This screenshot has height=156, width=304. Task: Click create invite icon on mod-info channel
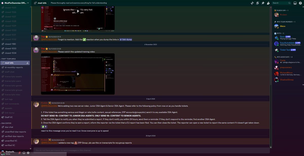(27, 63)
